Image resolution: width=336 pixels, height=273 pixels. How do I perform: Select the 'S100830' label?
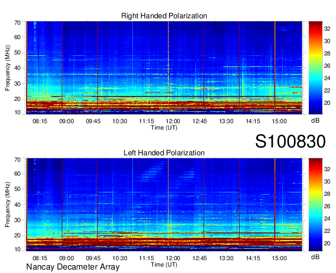tap(291, 141)
